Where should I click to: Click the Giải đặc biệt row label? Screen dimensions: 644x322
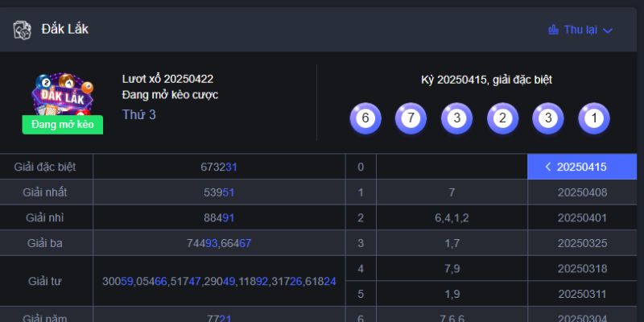(45, 167)
